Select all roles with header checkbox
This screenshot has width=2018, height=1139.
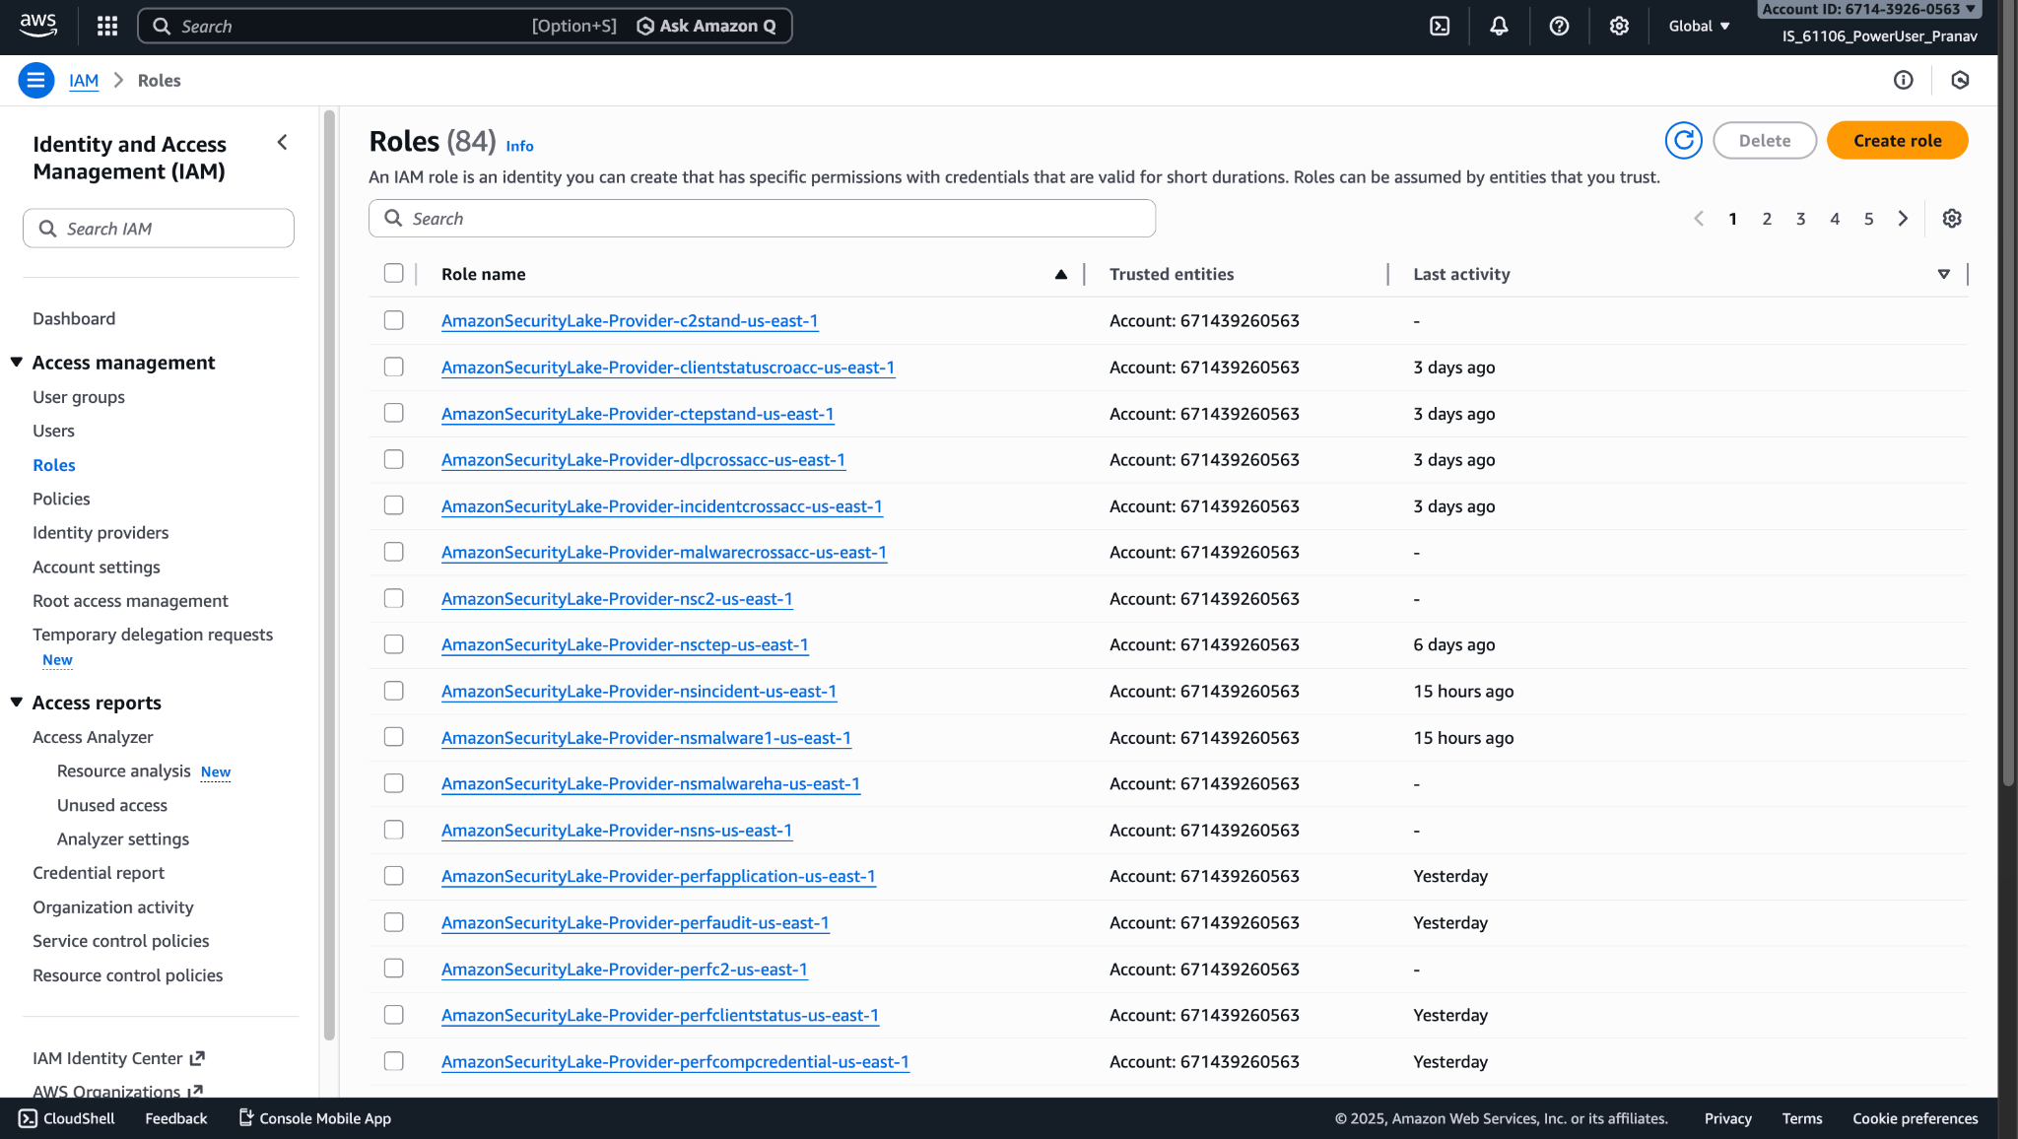click(394, 274)
